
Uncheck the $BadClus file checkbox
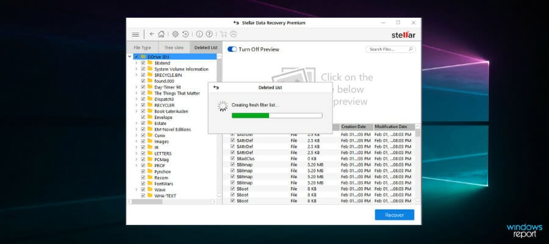point(233,158)
